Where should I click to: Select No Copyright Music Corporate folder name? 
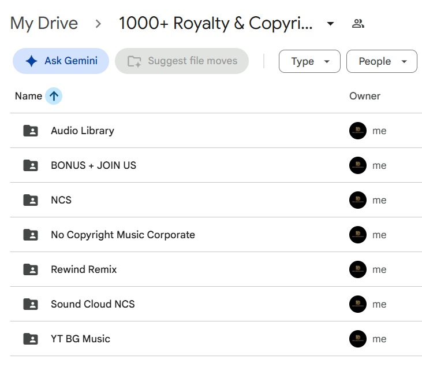click(123, 235)
